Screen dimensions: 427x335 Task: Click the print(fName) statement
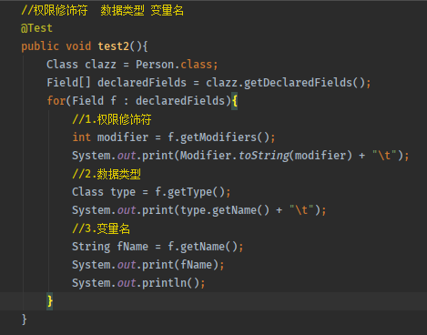click(180, 265)
